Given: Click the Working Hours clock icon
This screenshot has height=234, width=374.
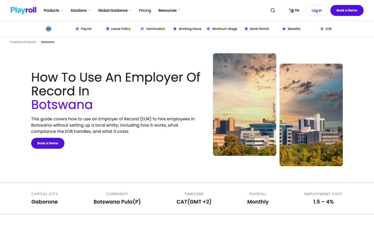Looking at the screenshot, I should (175, 29).
